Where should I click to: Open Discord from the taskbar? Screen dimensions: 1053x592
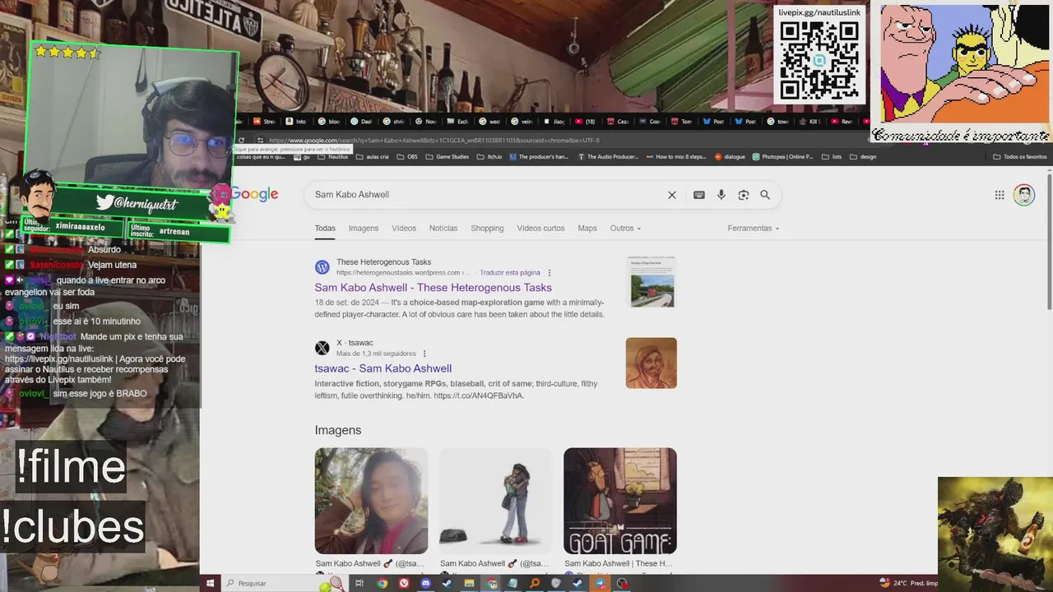click(x=425, y=583)
